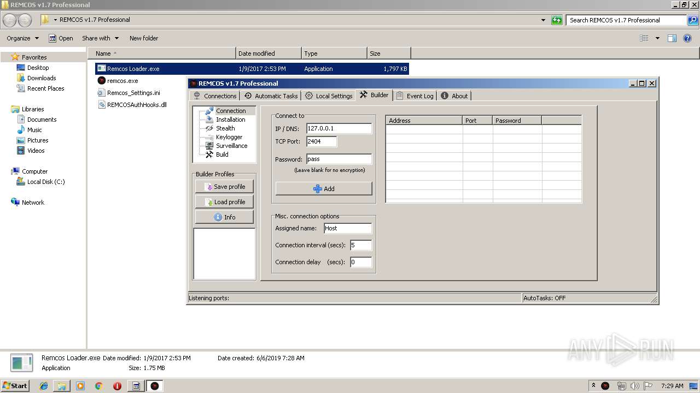
Task: Open Chrome from taskbar
Action: (x=99, y=386)
